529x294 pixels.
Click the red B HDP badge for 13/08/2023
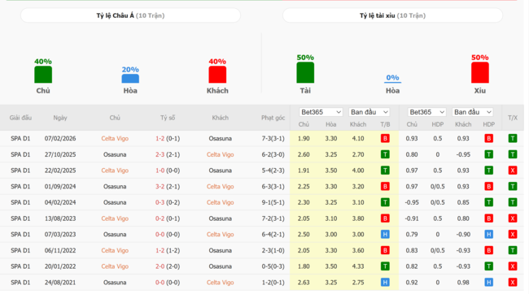pyautogui.click(x=488, y=218)
